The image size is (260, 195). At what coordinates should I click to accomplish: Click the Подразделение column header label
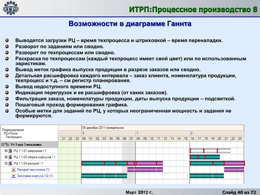click(x=13, y=130)
